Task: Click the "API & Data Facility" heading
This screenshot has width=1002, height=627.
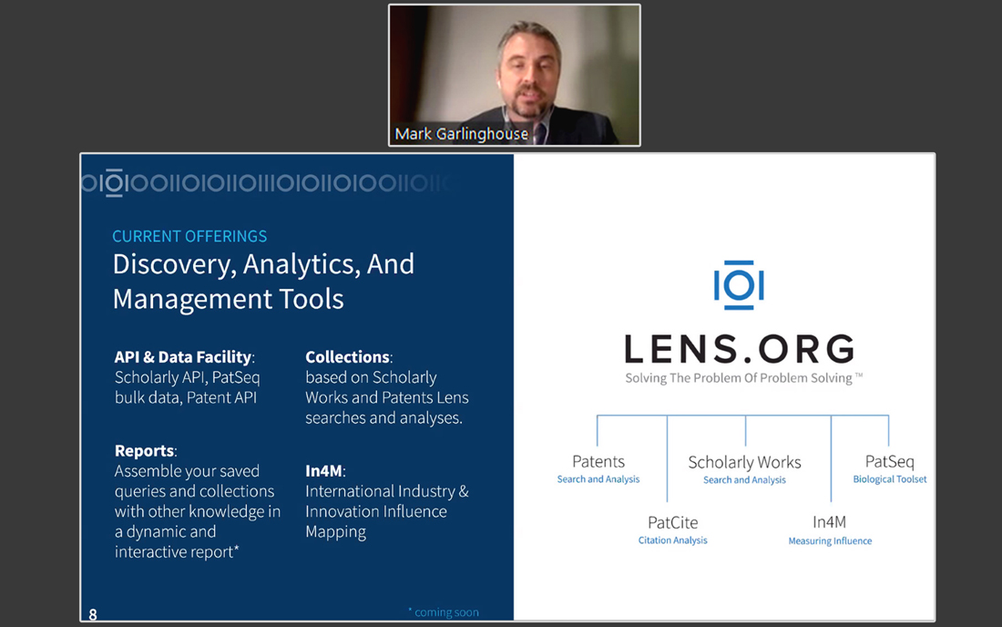Action: (183, 356)
